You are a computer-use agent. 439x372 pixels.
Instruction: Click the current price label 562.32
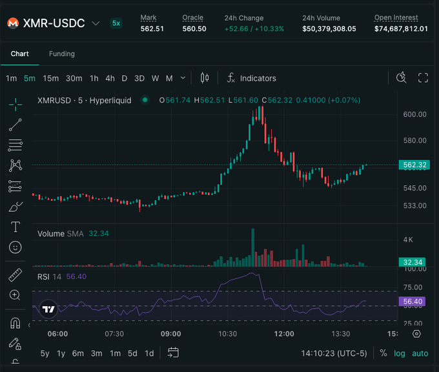(x=414, y=165)
